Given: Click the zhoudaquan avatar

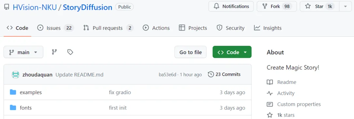Looking at the screenshot, I should (x=16, y=74).
